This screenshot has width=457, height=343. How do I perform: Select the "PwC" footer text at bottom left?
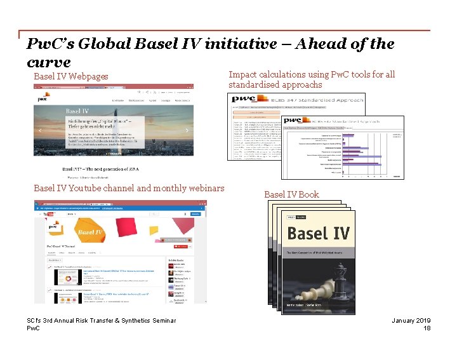pos(33,328)
